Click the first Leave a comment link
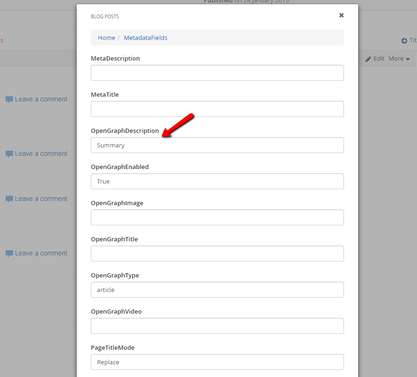The height and width of the screenshot is (377, 417). (41, 99)
